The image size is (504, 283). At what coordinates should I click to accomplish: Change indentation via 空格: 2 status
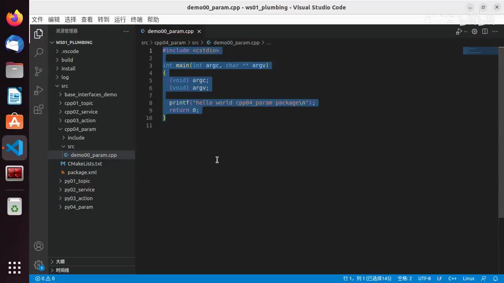(x=405, y=279)
